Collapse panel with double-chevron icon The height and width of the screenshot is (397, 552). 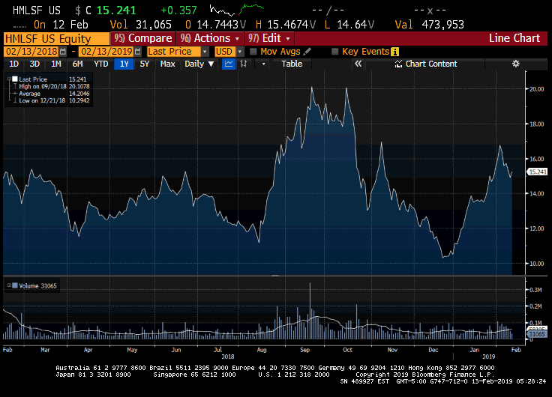pyautogui.click(x=358, y=64)
